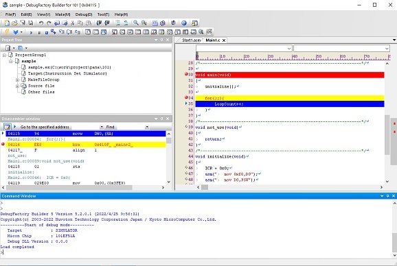Screen dimensions: 397x266
Task: Toggle the breakpoint on line 34
Action: click(x=186, y=97)
